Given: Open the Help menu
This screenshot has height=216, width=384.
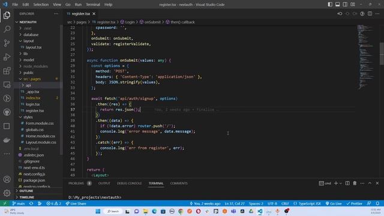Looking at the screenshot, I should pyautogui.click(x=108, y=4).
